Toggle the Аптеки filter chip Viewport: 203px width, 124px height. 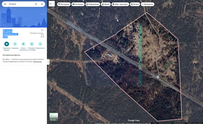pos(135,4)
